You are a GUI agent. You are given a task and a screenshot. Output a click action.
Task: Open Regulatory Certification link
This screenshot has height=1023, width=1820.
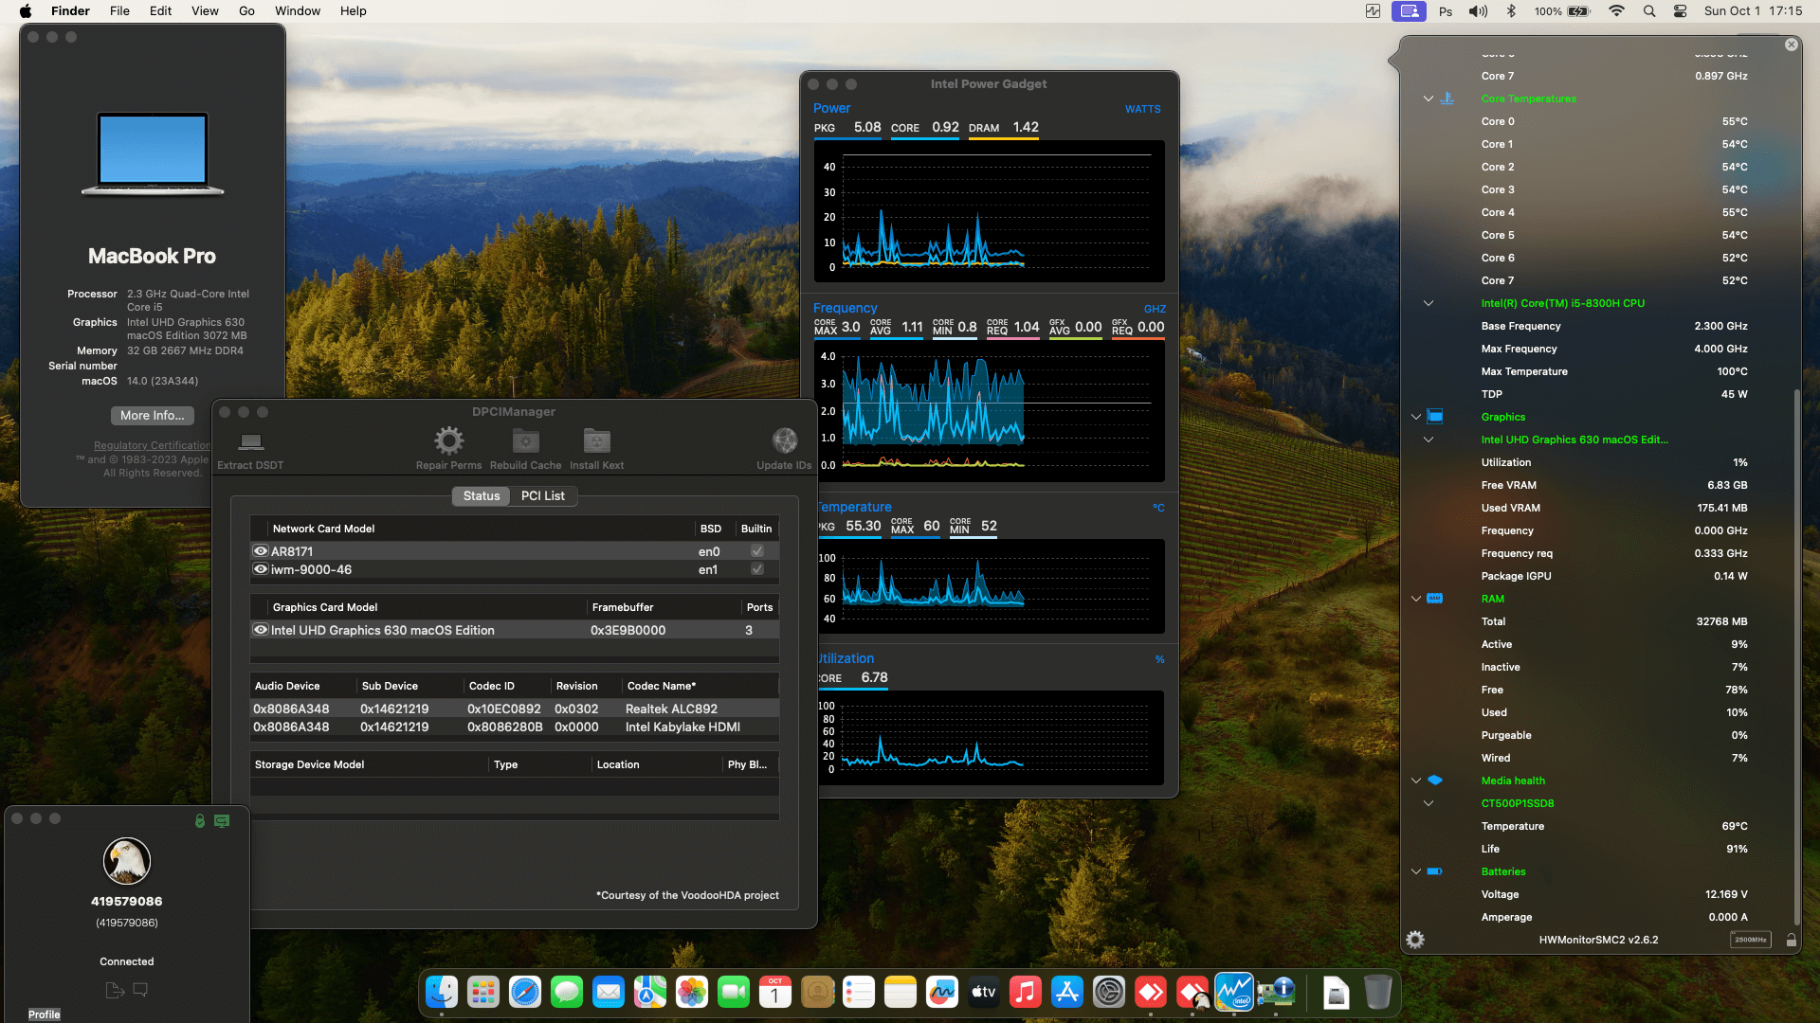pos(152,445)
